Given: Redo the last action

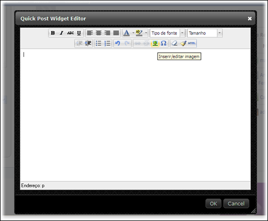Looking at the screenshot, I should point(127,43).
